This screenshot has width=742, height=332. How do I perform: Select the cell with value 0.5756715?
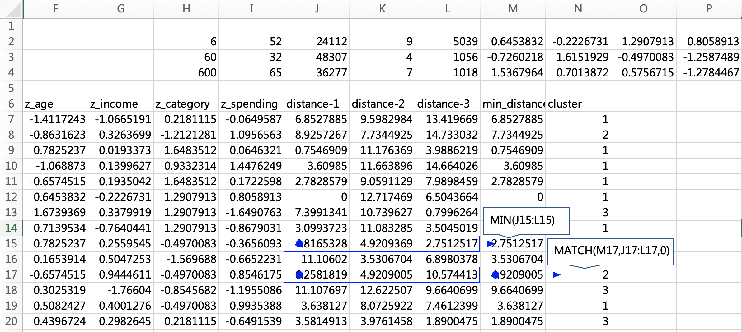click(x=644, y=73)
